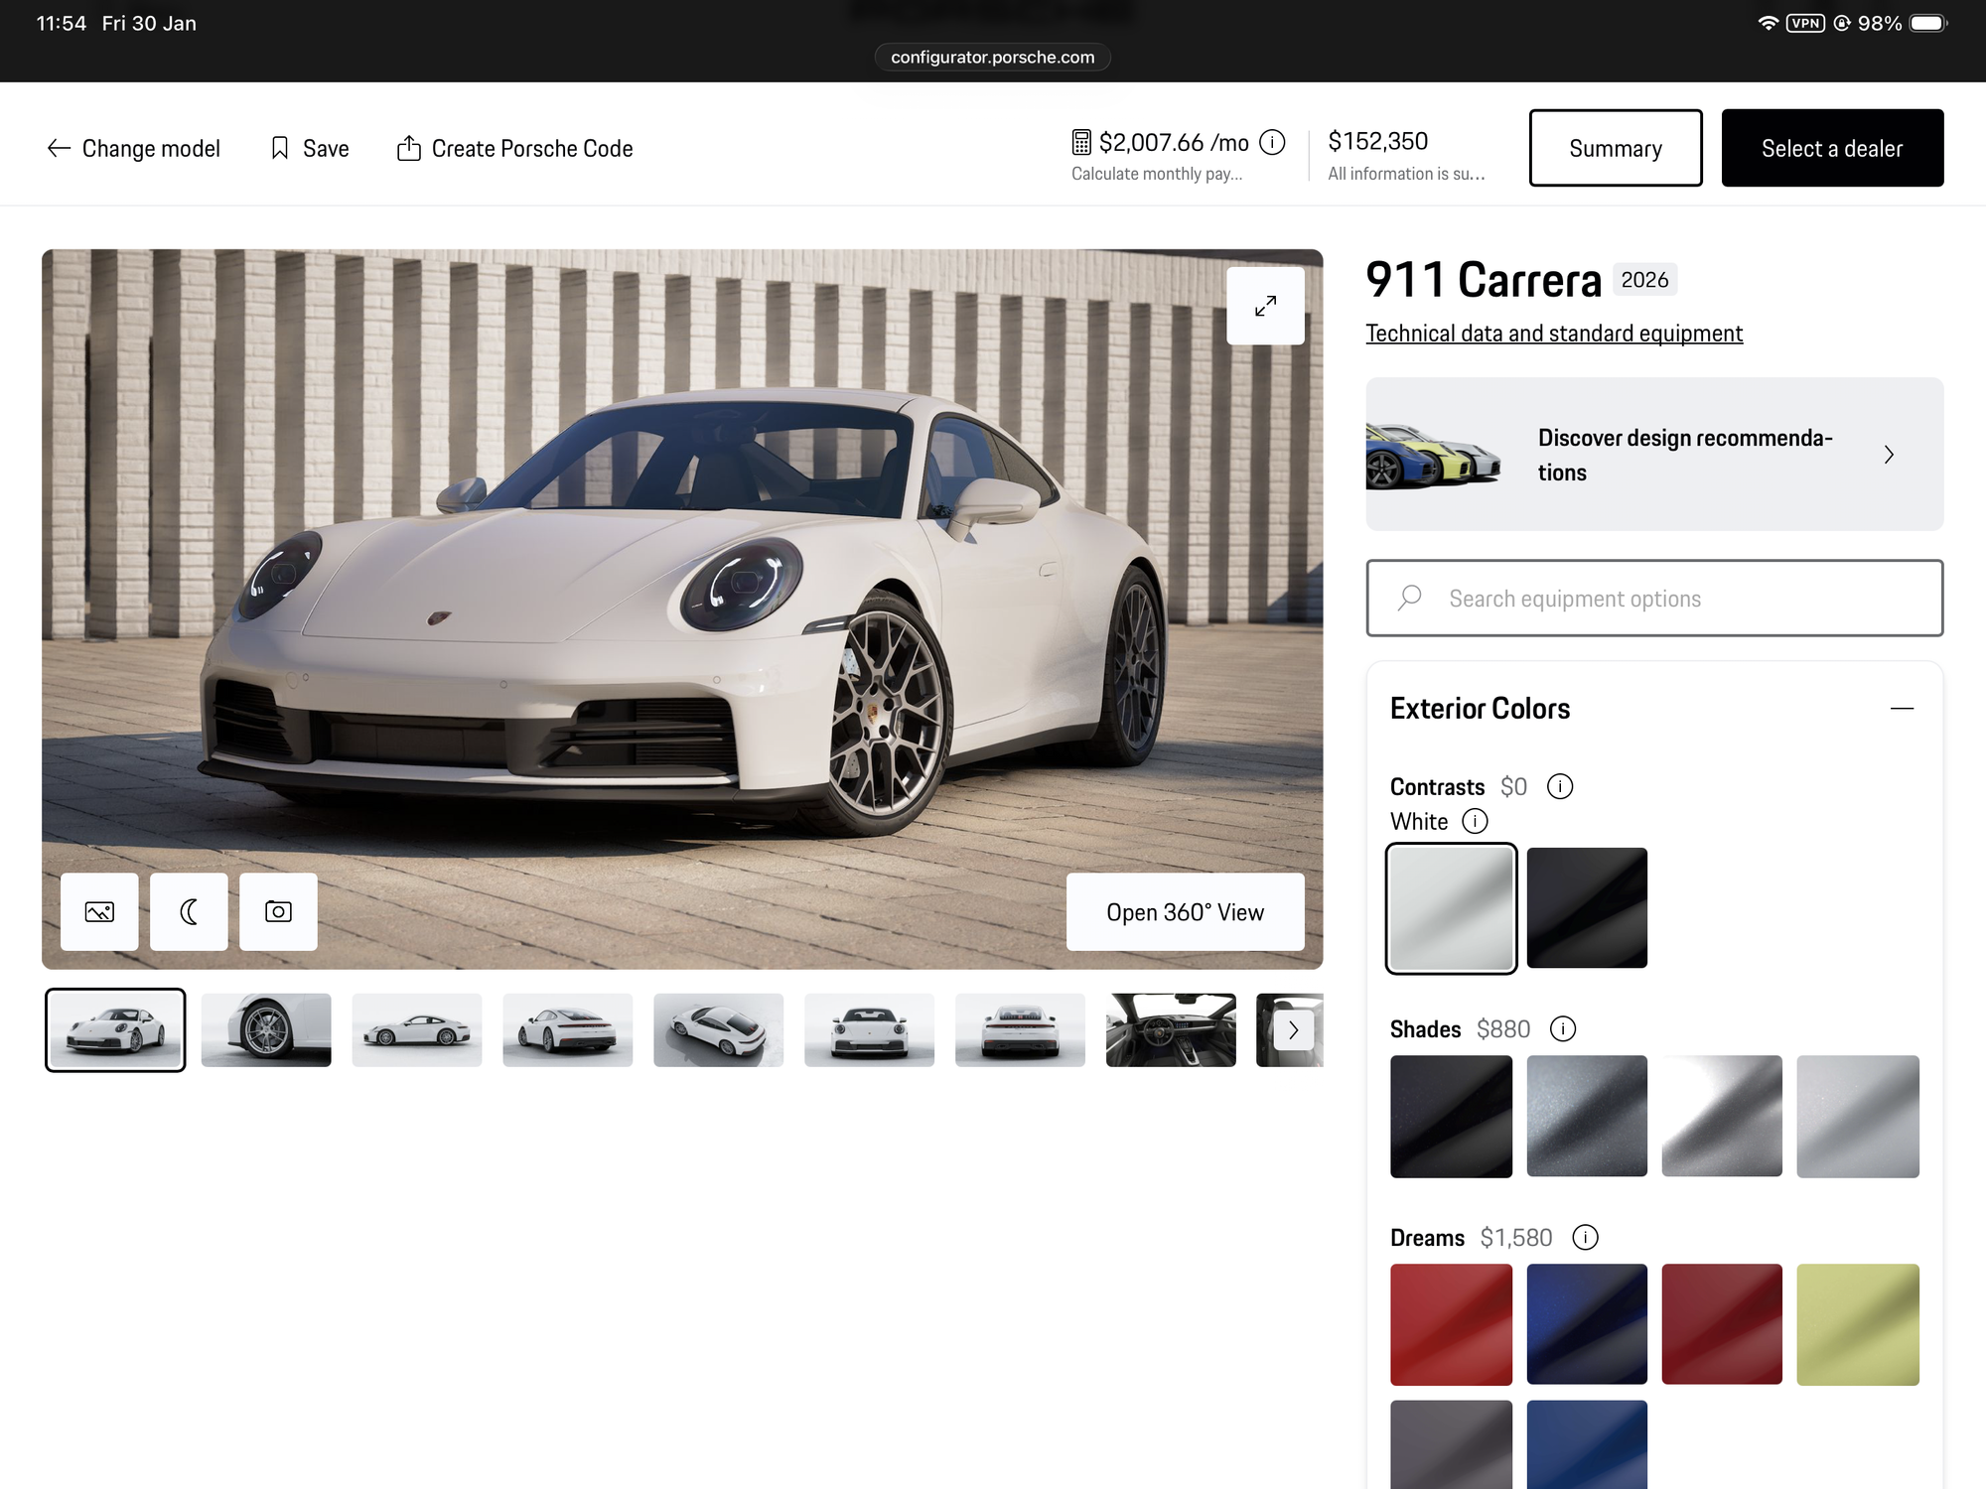Click the info icon next to Dreams price
Viewport: 1986px width, 1489px height.
point(1585,1237)
